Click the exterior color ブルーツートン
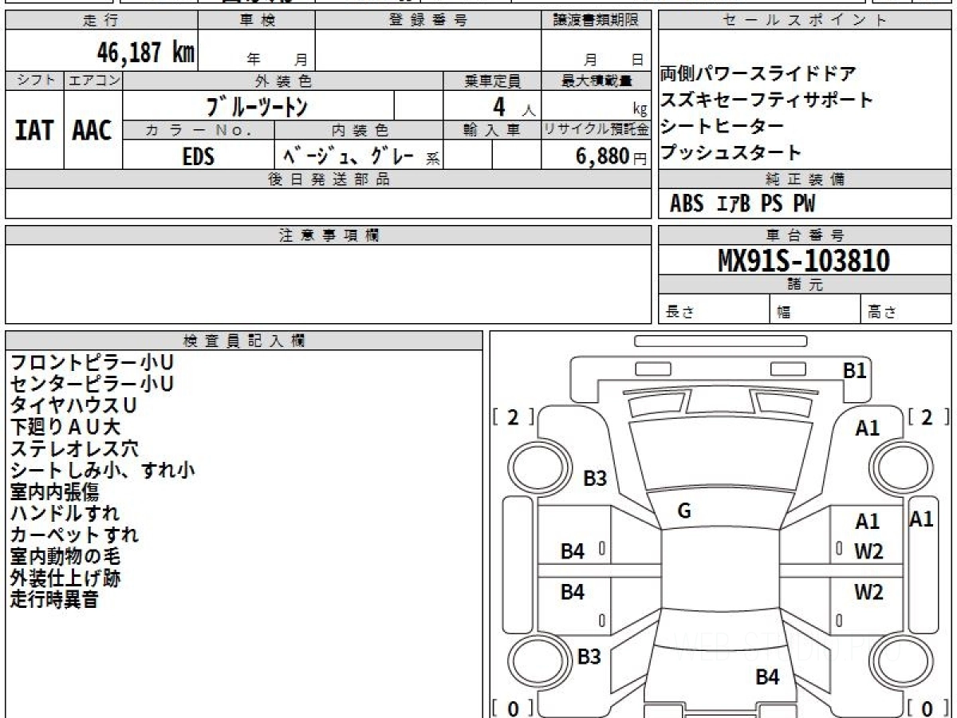Viewport: 957px width, 718px height. point(257,106)
